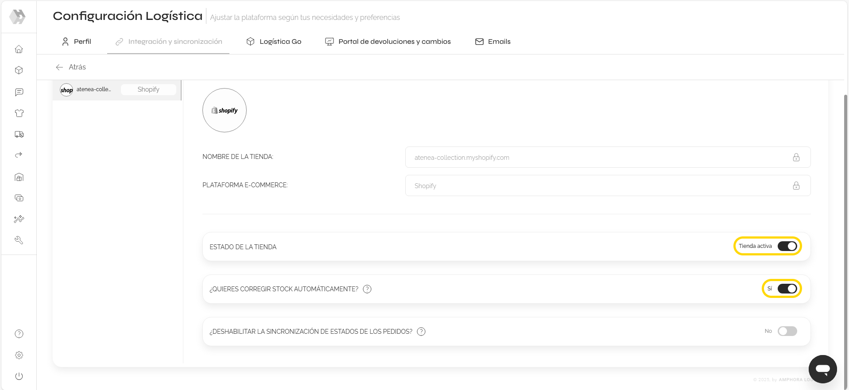This screenshot has height=390, width=849.
Task: Click the warehouse building sidebar icon
Action: (x=19, y=177)
